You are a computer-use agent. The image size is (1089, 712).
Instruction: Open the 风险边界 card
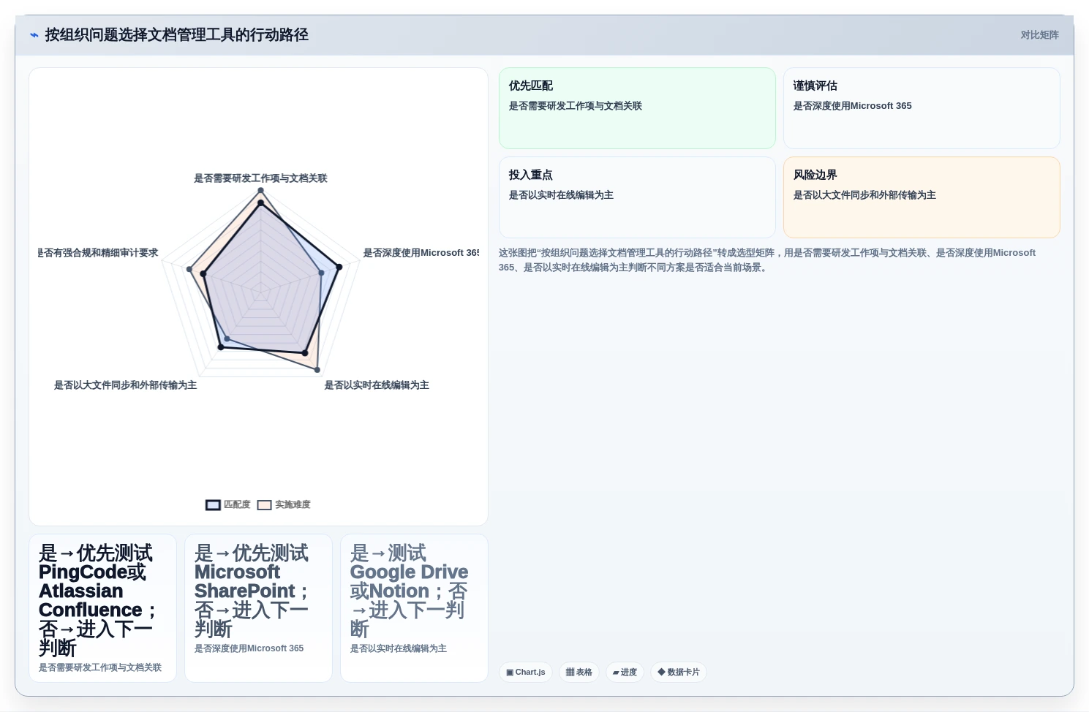[922, 197]
